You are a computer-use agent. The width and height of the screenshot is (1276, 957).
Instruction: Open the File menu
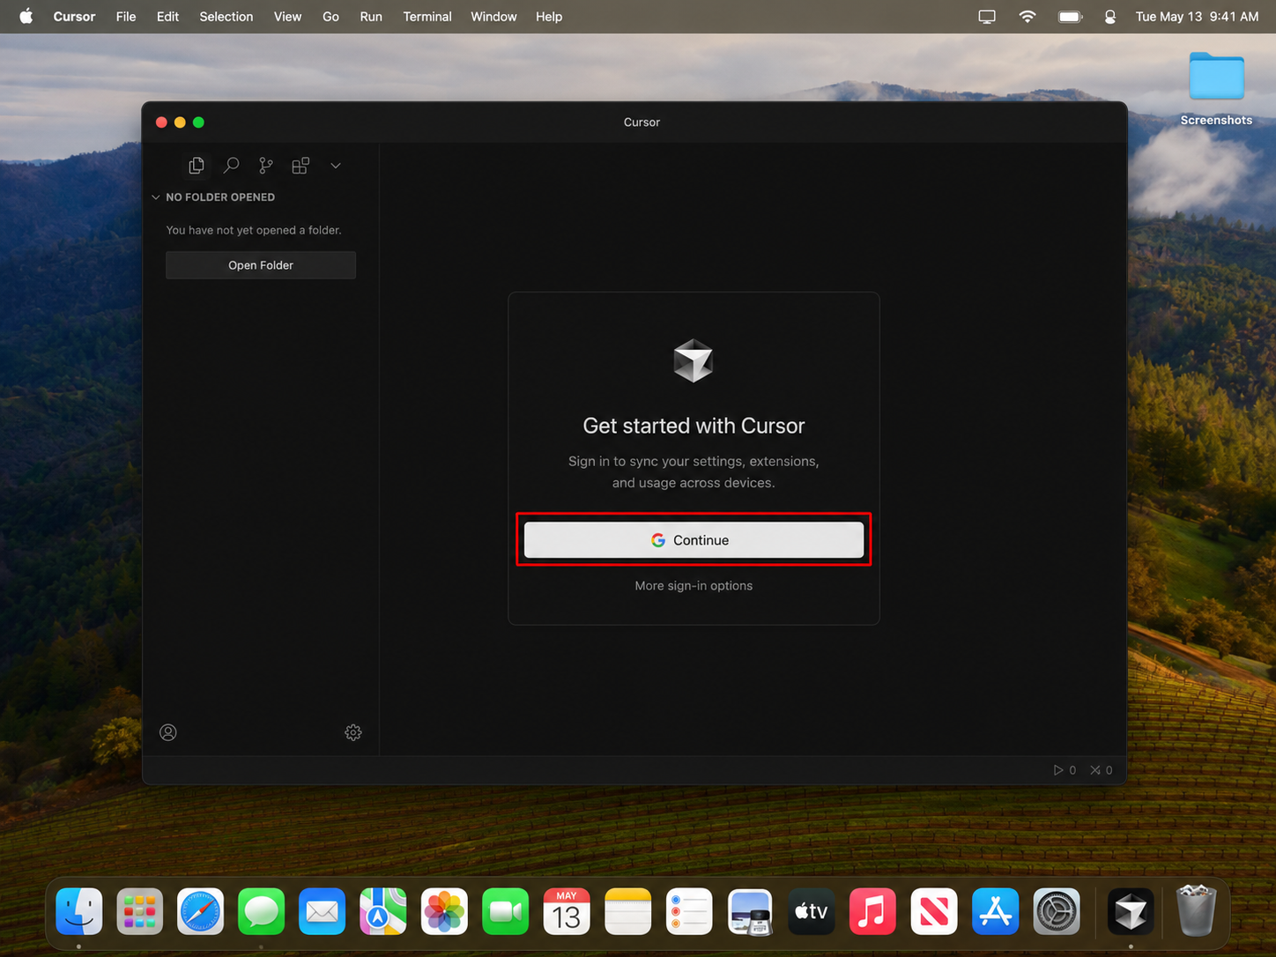[x=126, y=17]
